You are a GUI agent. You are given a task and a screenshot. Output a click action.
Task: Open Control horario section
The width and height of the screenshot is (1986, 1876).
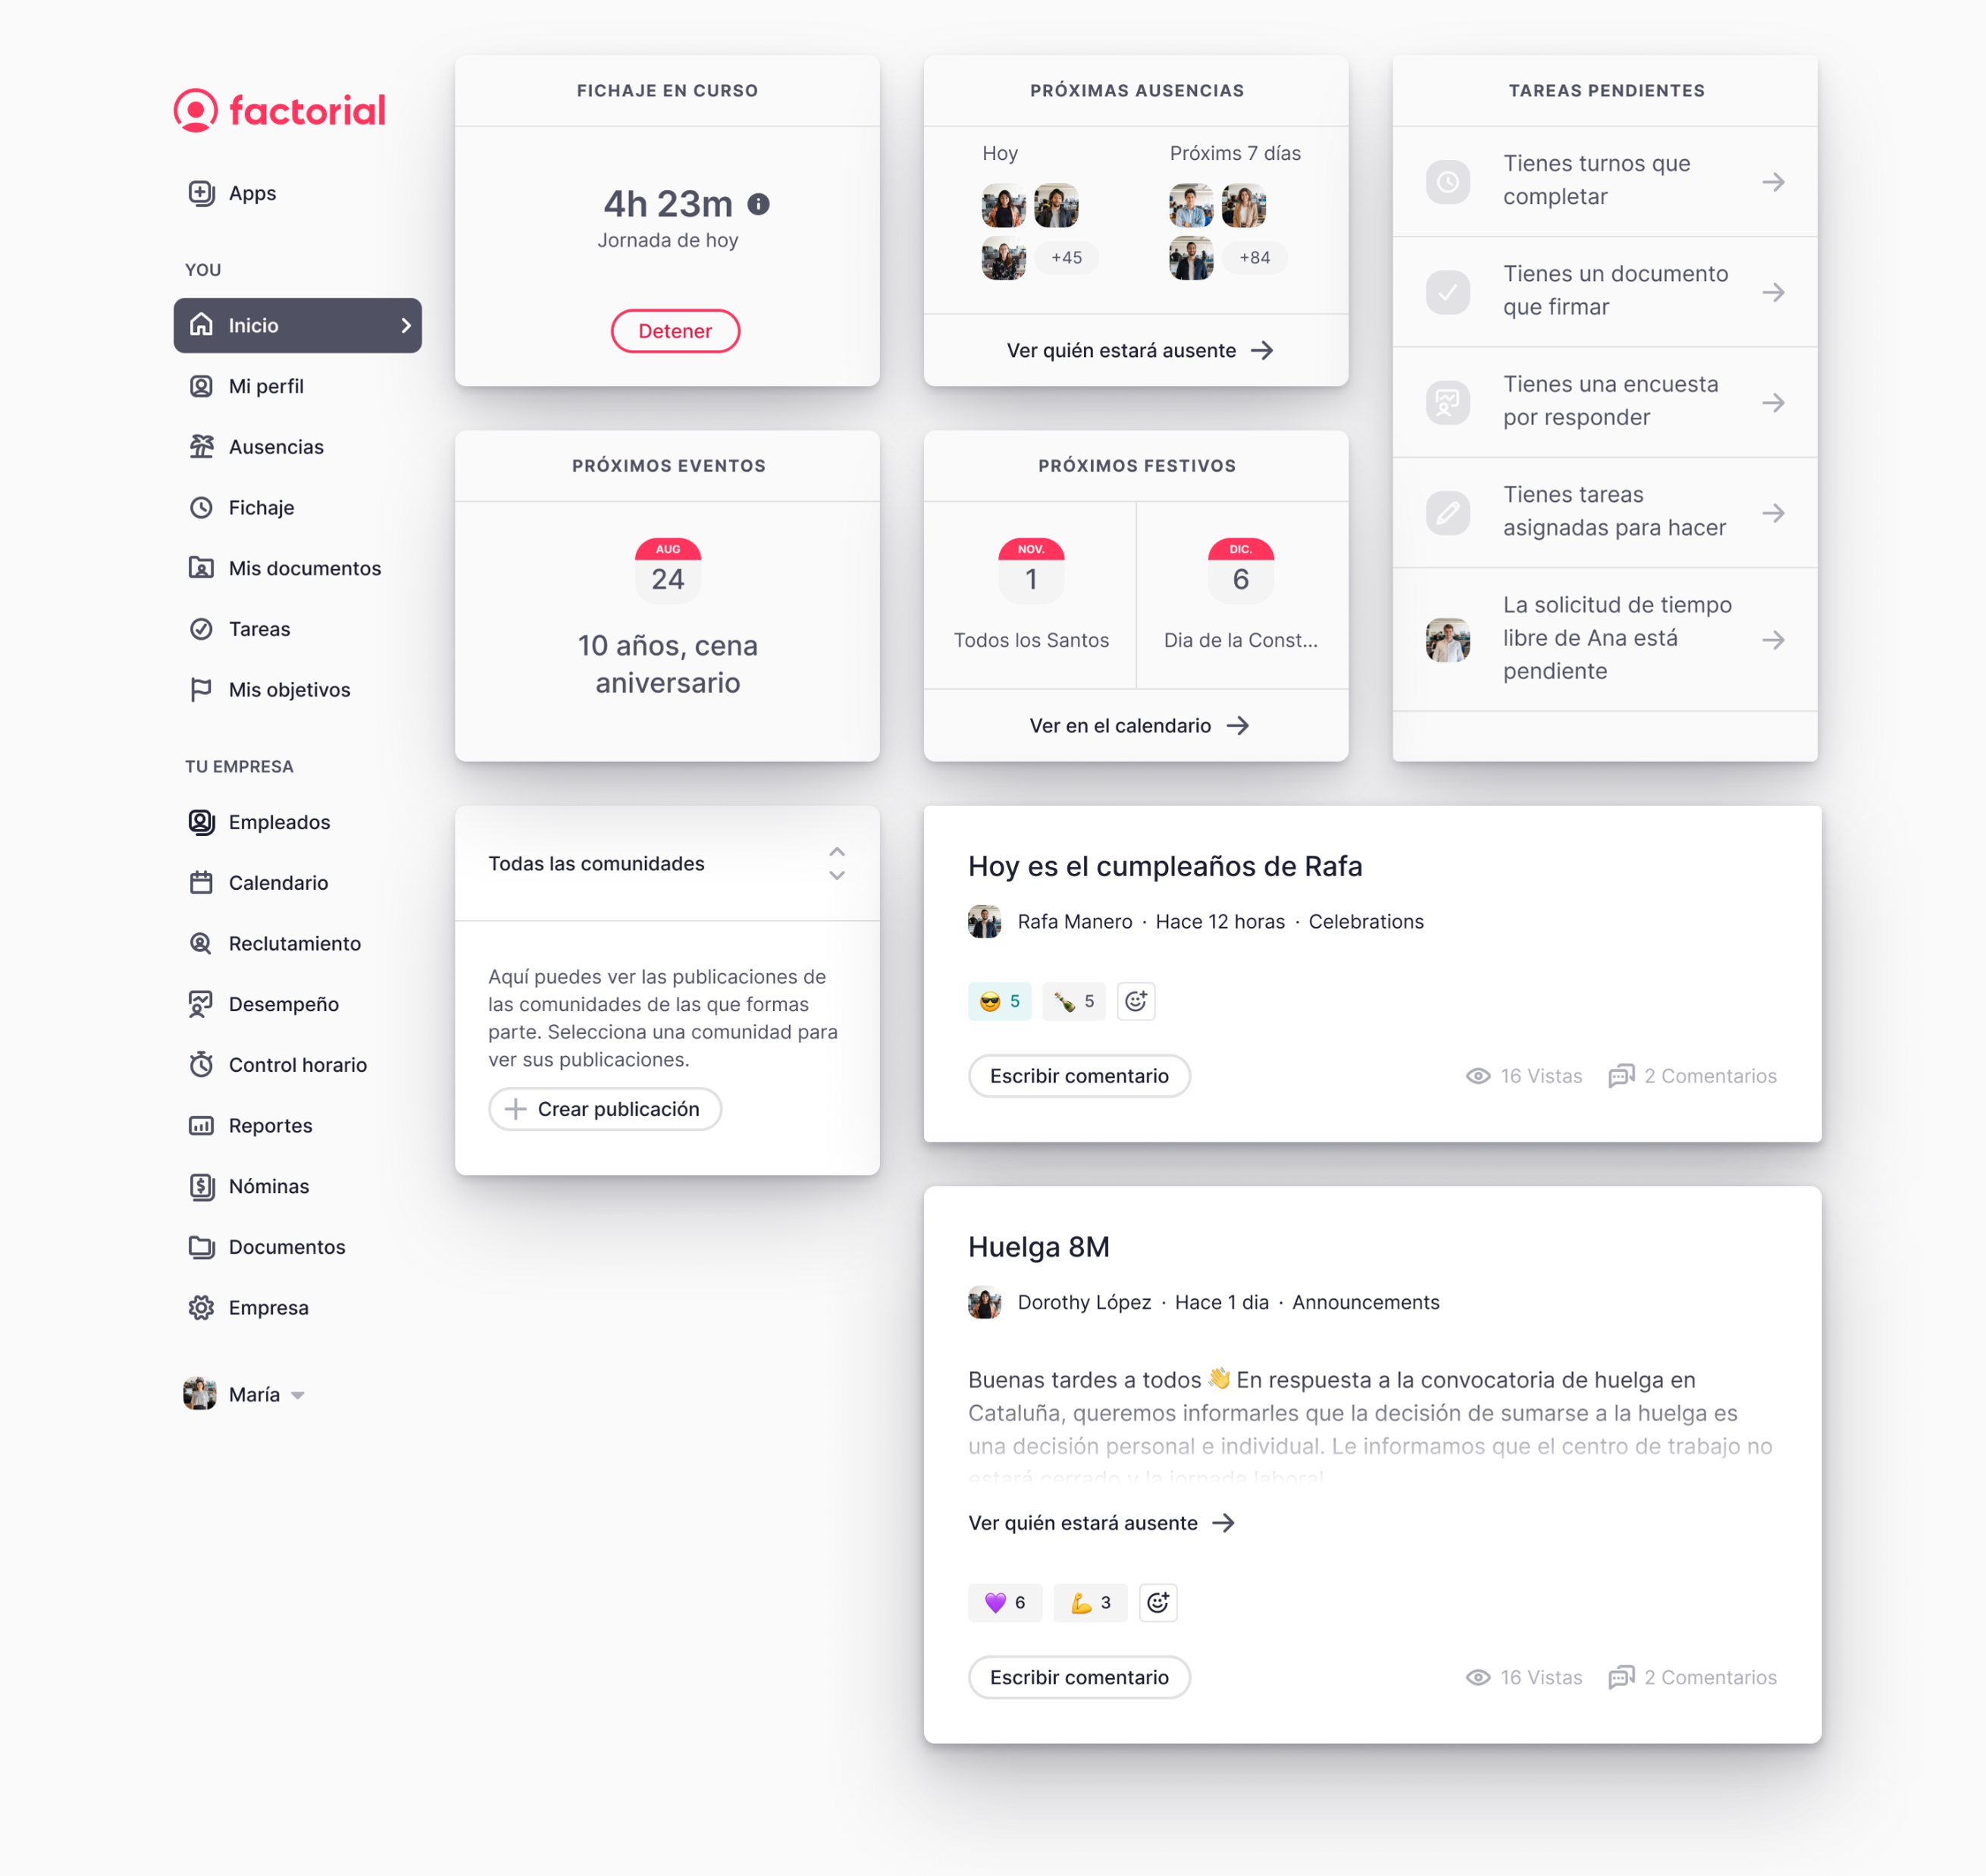[298, 1065]
